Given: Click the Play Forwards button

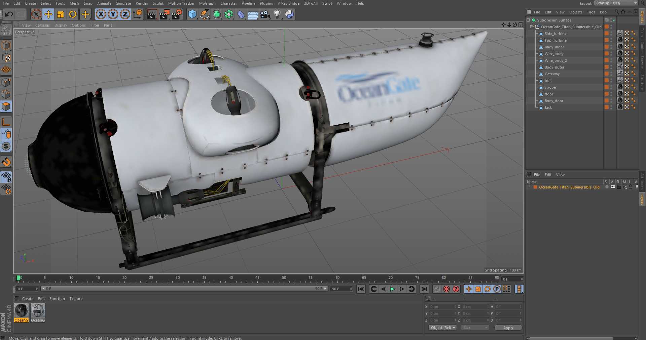Looking at the screenshot, I should click(x=392, y=289).
